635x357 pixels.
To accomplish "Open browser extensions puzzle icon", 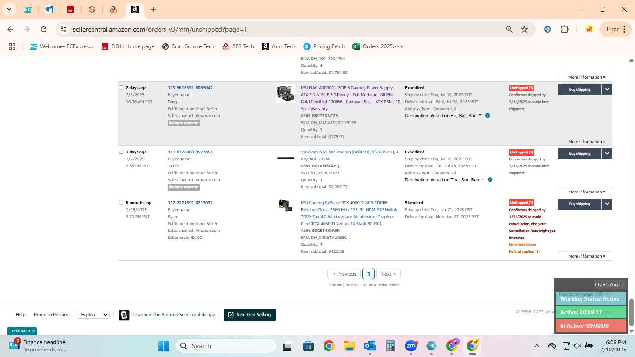I will coord(564,29).
